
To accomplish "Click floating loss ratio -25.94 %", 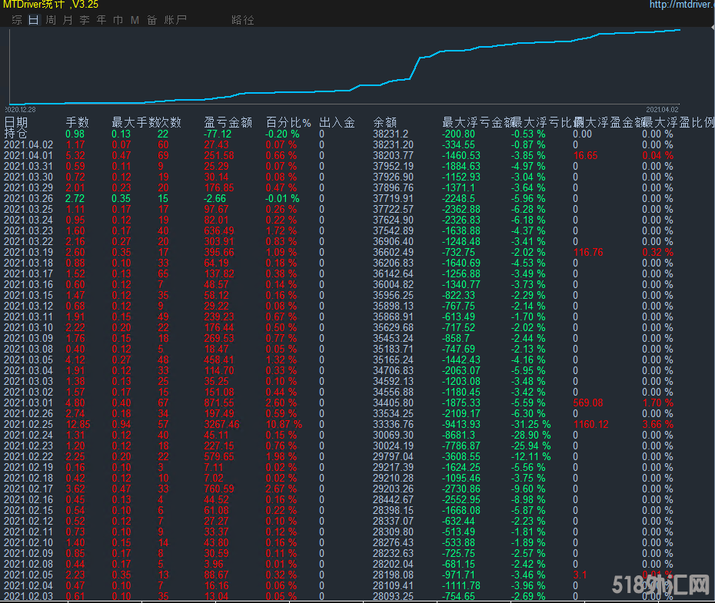I will [530, 446].
